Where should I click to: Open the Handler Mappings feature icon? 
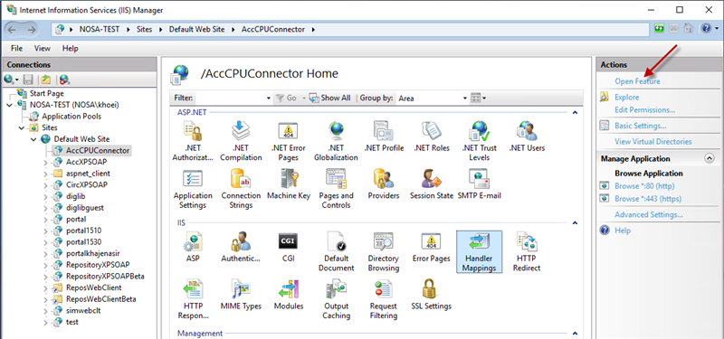[x=479, y=252]
